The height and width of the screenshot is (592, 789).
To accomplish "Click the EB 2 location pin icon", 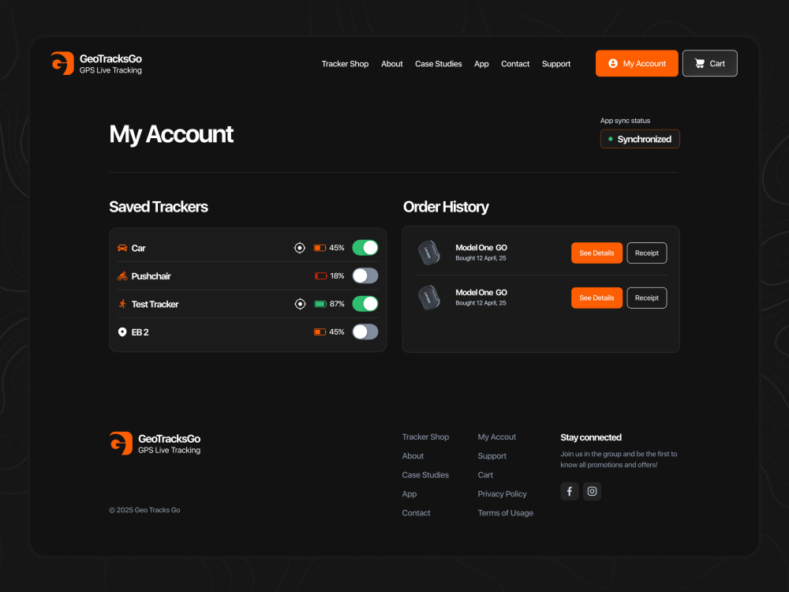I will tap(122, 332).
